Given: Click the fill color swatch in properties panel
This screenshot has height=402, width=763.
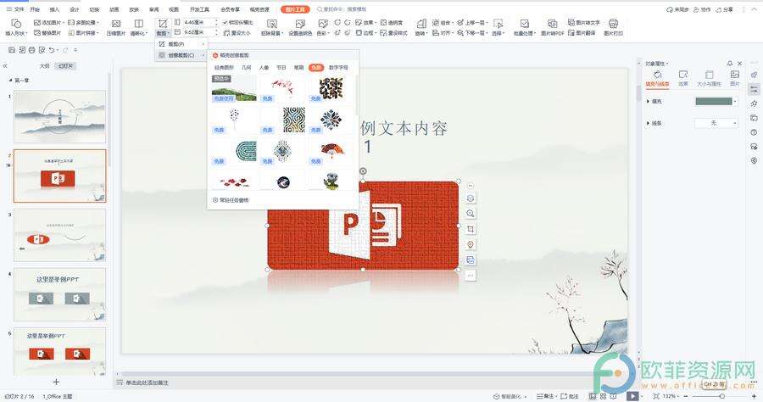Looking at the screenshot, I should 712,102.
